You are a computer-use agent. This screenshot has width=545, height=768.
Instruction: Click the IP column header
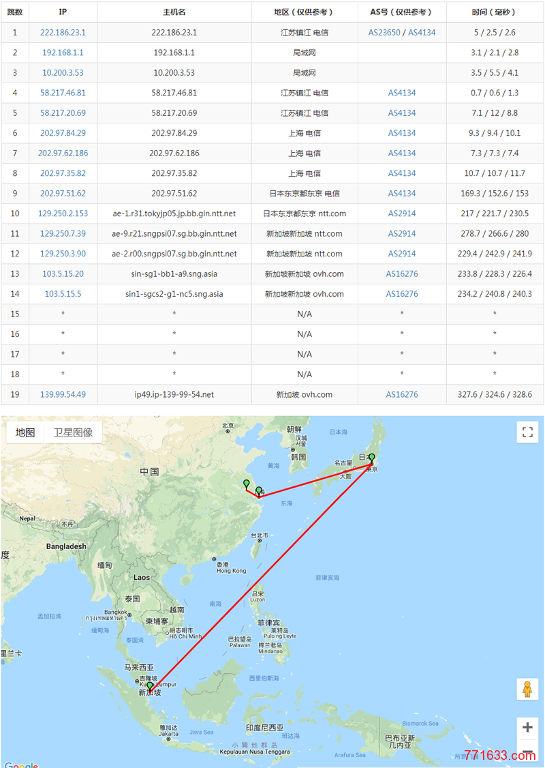(x=63, y=12)
